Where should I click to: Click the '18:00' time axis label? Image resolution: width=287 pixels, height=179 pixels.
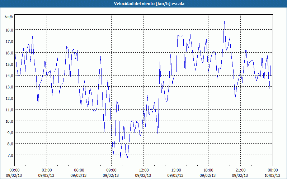click(208, 170)
